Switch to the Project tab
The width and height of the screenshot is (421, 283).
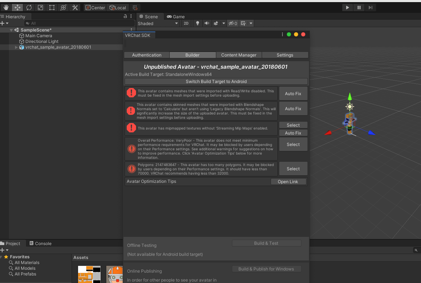pyautogui.click(x=10, y=244)
